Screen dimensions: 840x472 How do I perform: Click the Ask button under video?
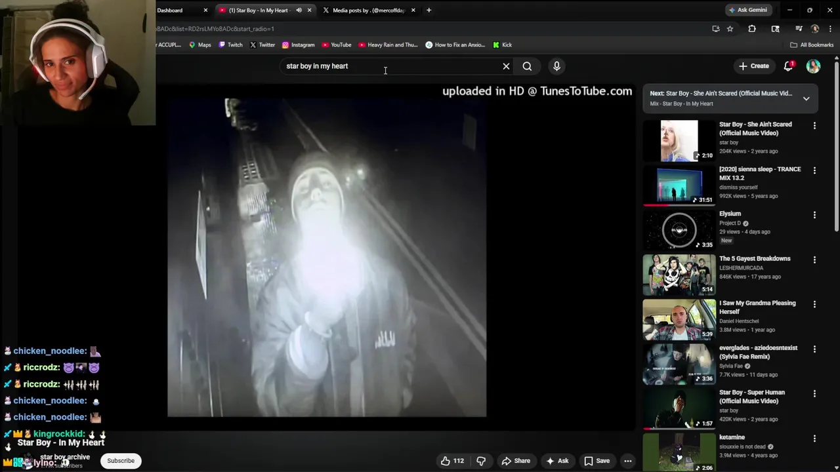tap(556, 461)
